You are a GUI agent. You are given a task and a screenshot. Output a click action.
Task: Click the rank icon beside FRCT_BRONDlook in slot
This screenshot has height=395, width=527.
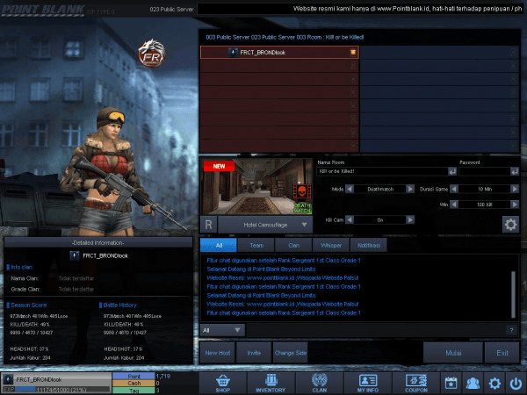(233, 52)
